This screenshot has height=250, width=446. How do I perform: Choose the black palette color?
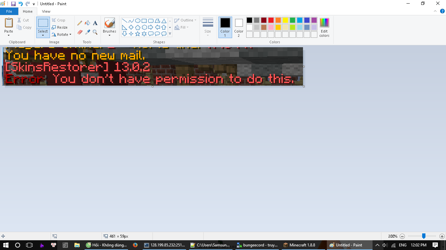coord(249,20)
